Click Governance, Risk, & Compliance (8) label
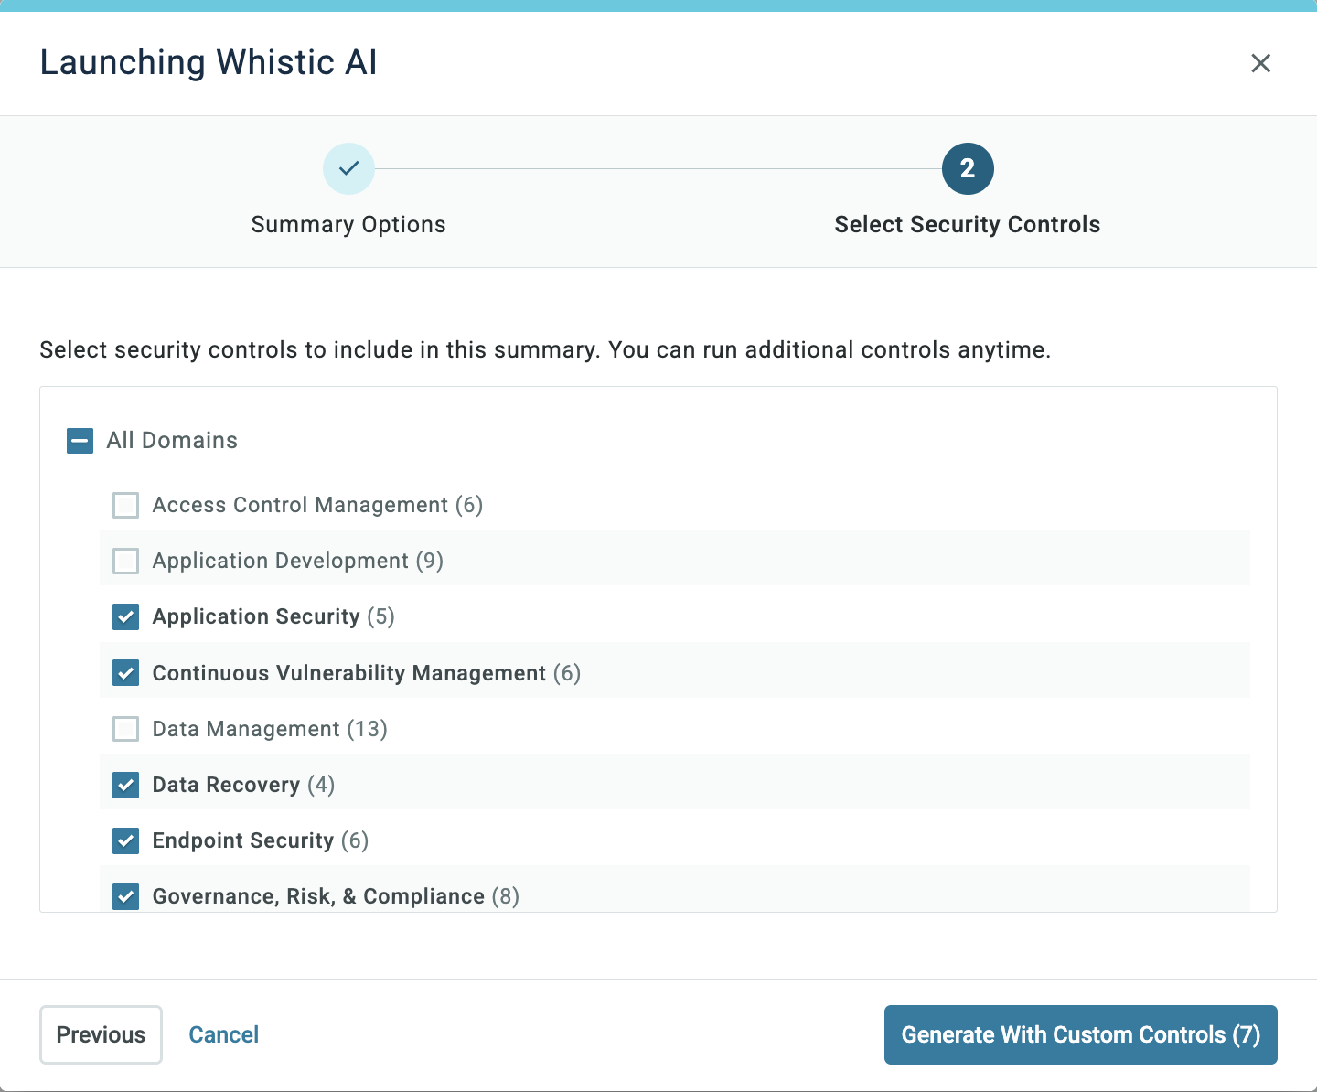This screenshot has width=1317, height=1092. pos(336,896)
